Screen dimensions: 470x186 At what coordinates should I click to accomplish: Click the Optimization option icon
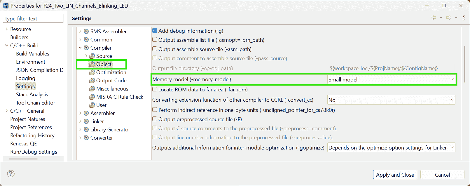pos(92,72)
